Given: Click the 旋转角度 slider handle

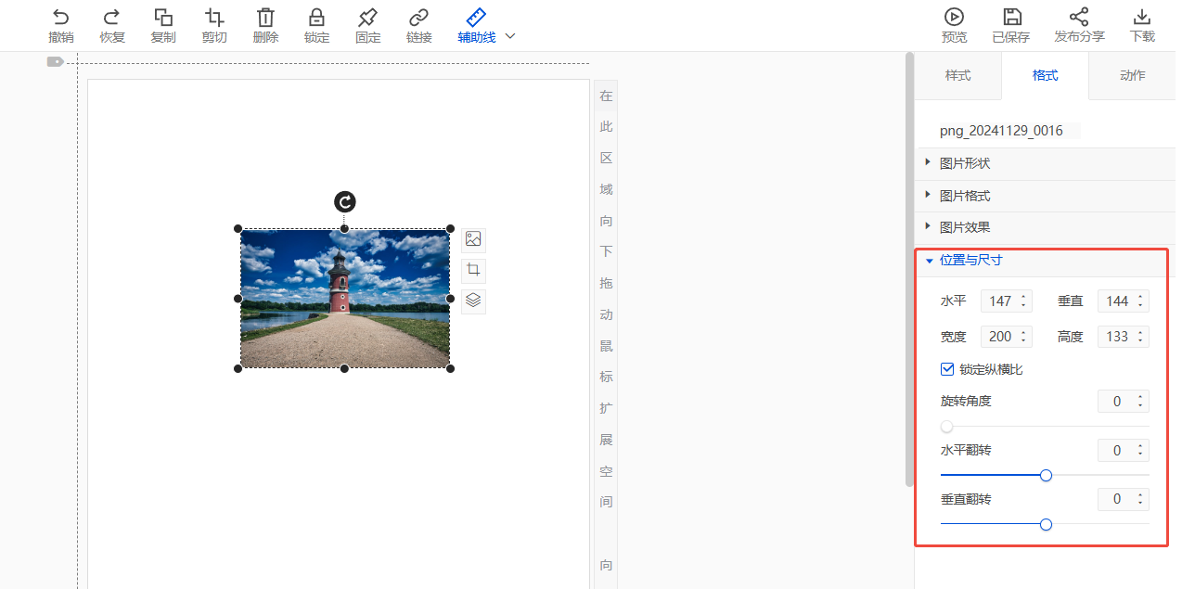Looking at the screenshot, I should 946,427.
